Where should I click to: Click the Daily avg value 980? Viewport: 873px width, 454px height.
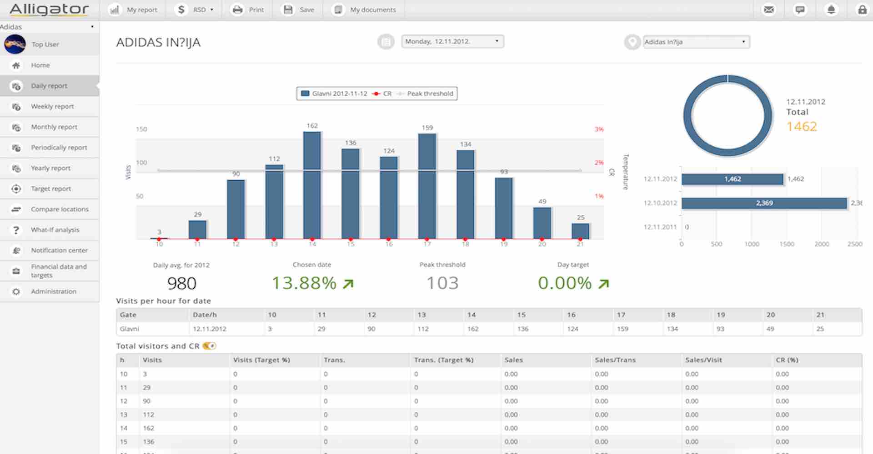pos(181,284)
